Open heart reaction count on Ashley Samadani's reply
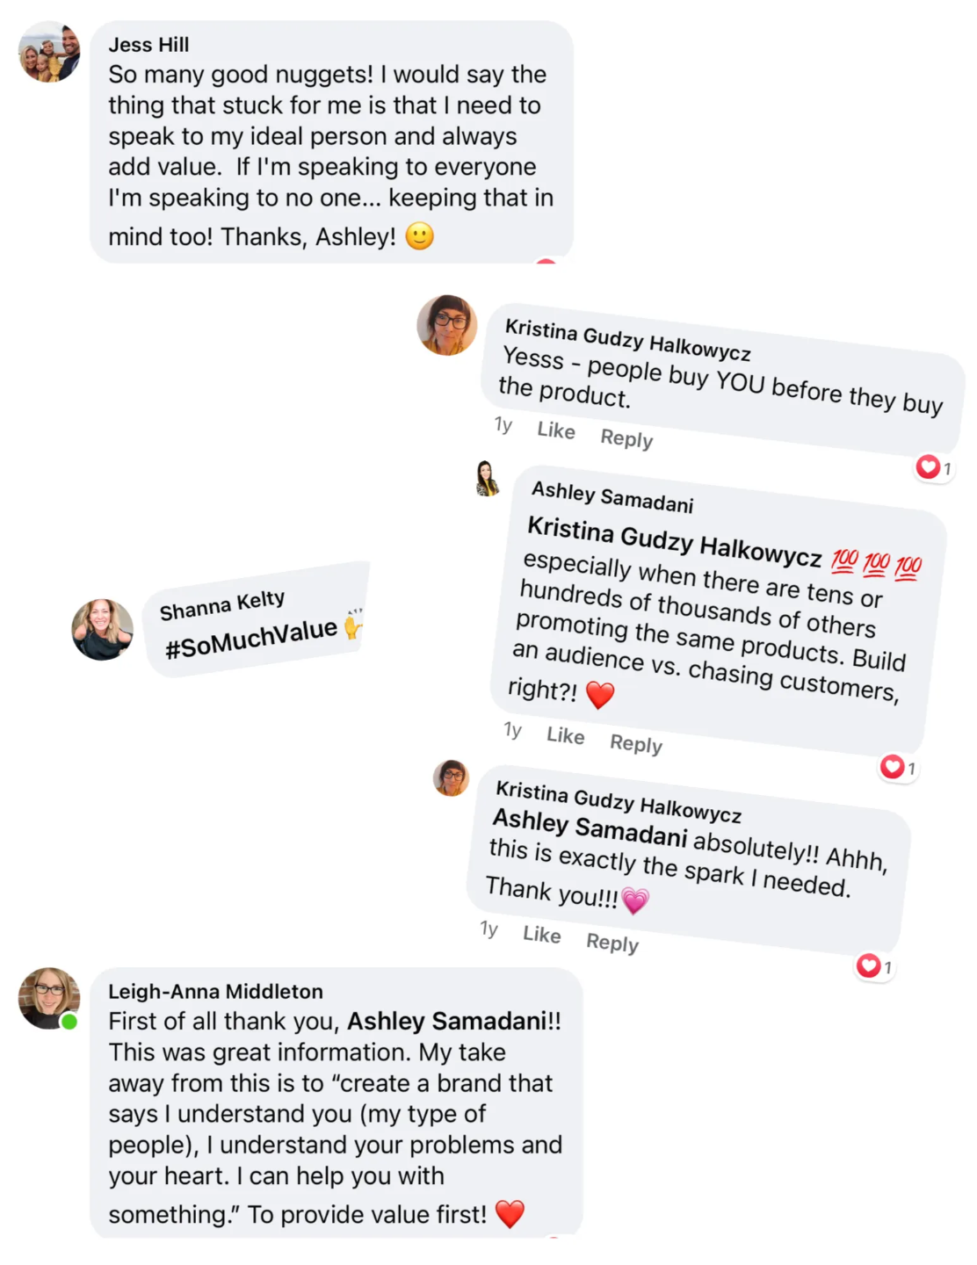The width and height of the screenshot is (977, 1265). (x=897, y=767)
